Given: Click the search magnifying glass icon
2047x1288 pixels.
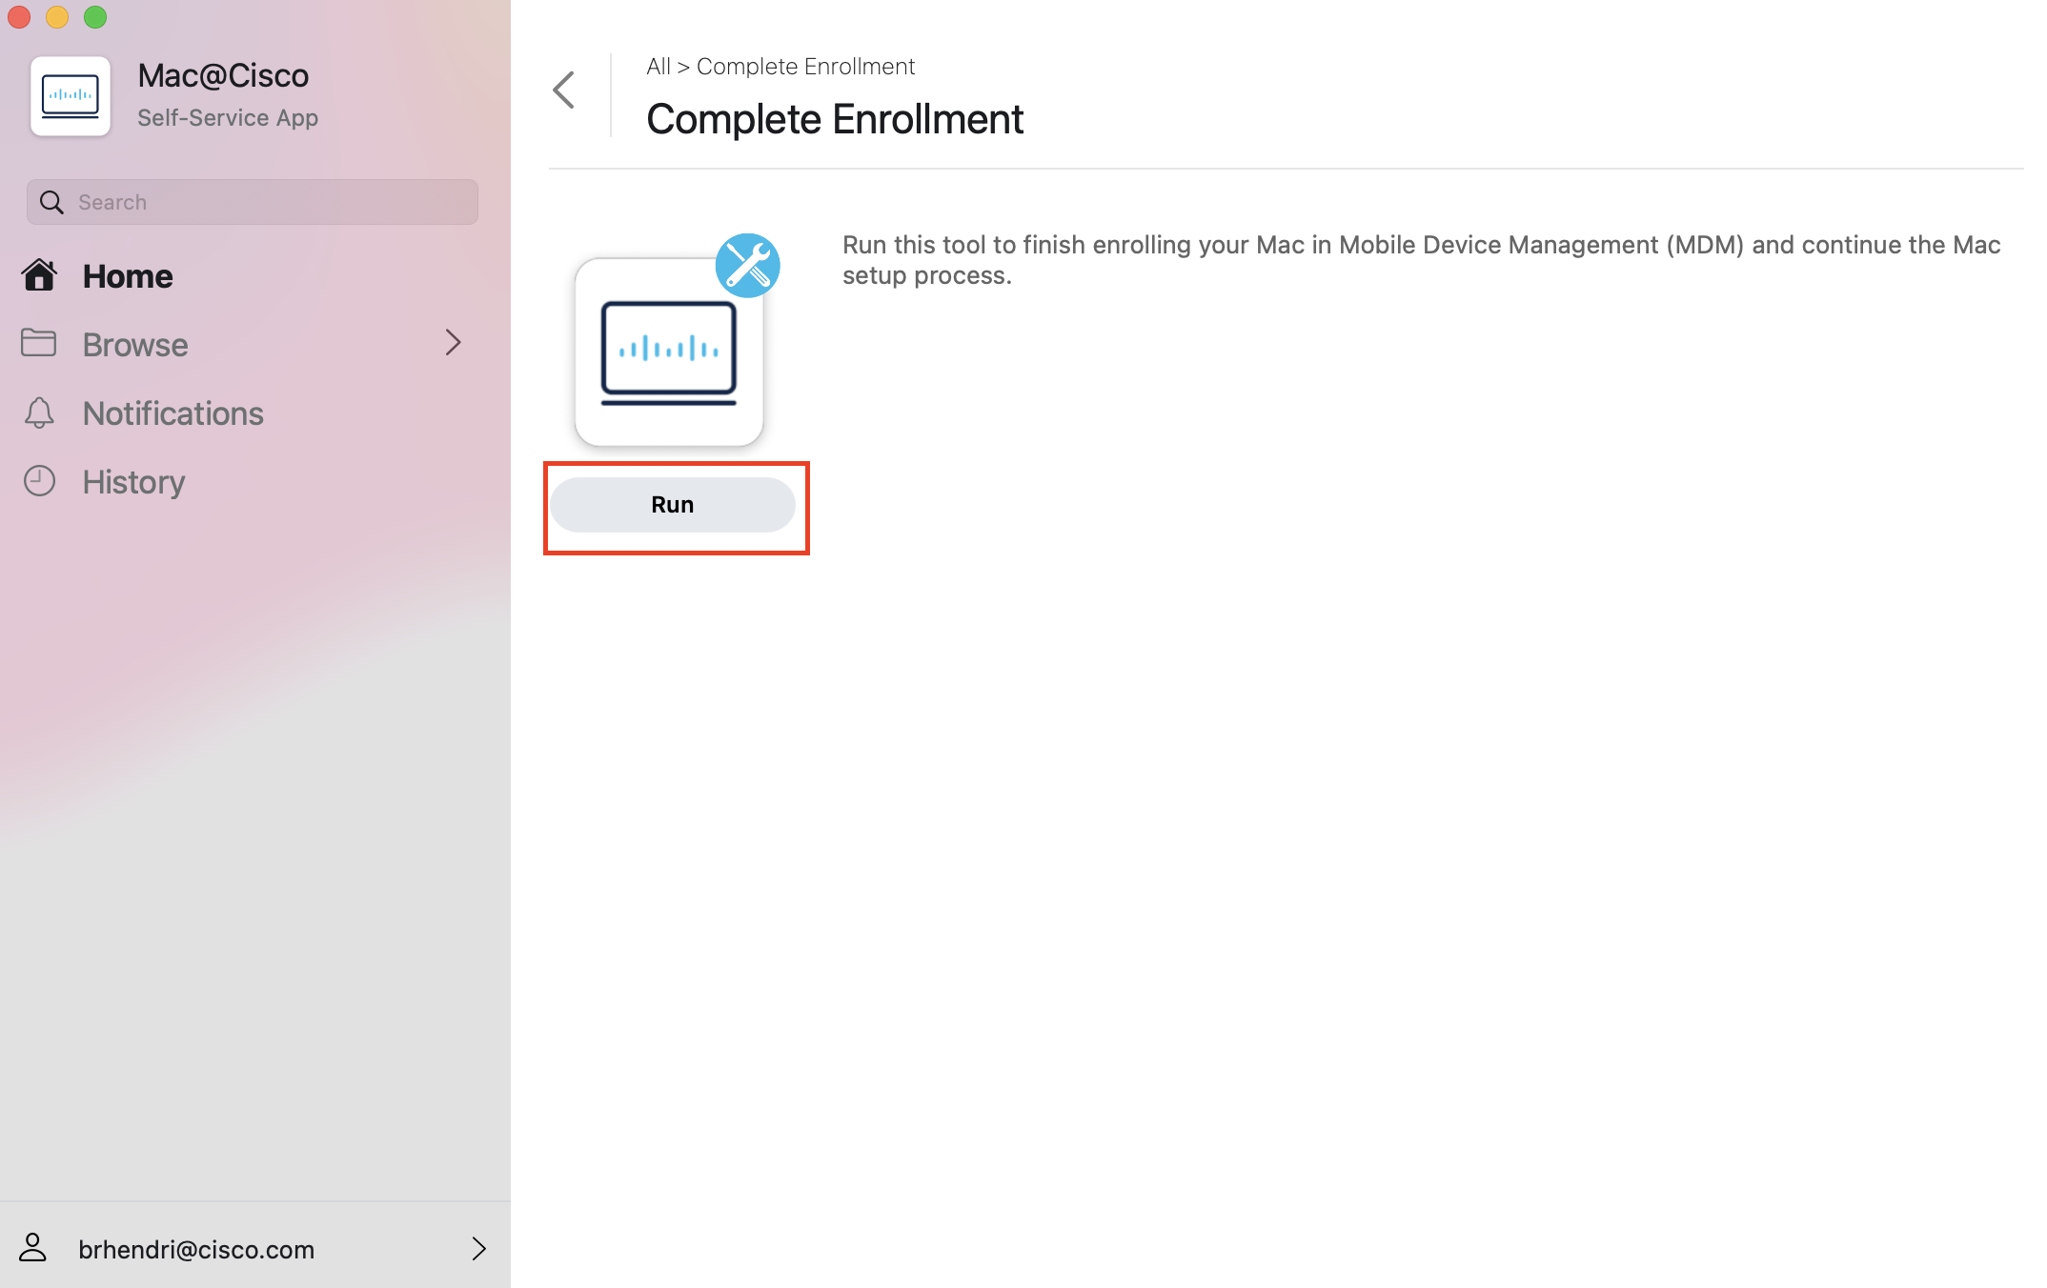Looking at the screenshot, I should pyautogui.click(x=51, y=202).
